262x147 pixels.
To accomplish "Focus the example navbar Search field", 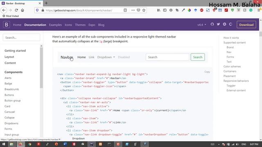I will pyautogui.click(x=167, y=57).
